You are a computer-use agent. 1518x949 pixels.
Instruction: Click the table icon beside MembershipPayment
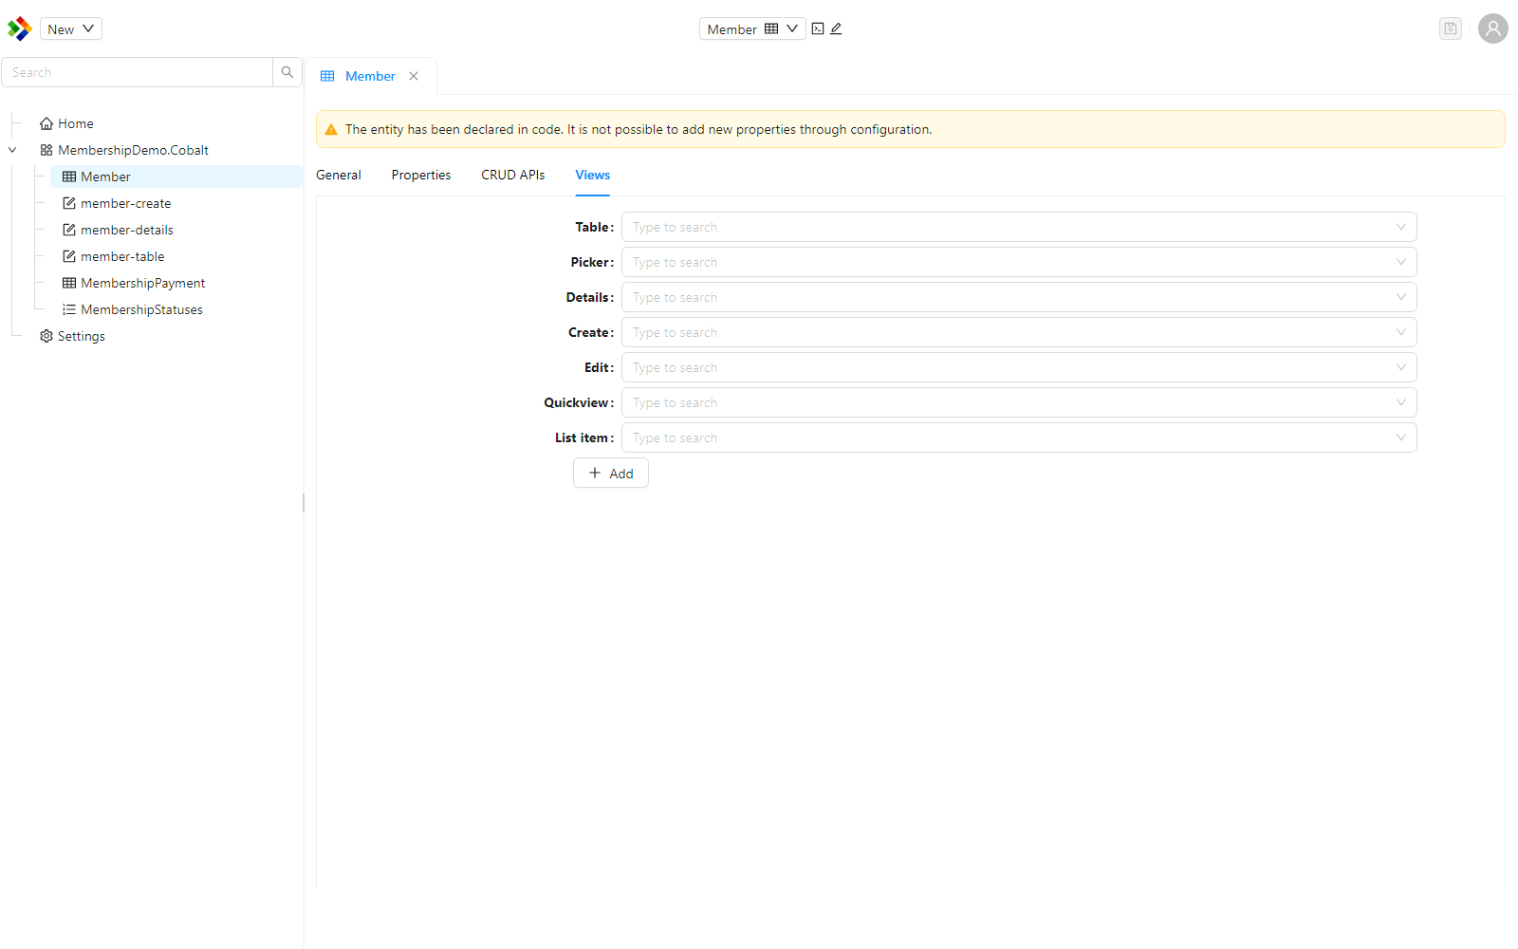69,283
